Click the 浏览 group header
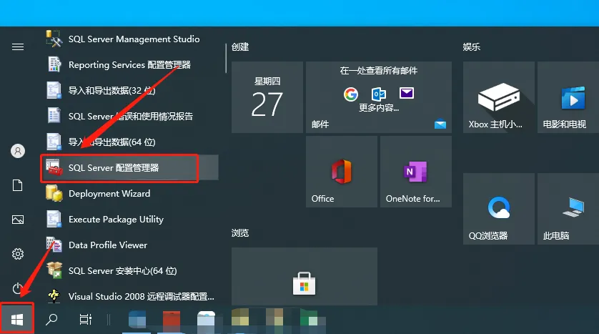This screenshot has width=599, height=334. tap(240, 232)
